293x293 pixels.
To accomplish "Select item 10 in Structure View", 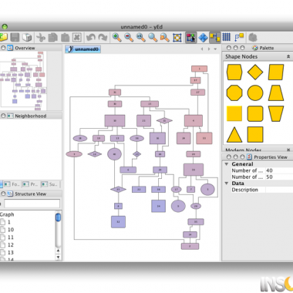I will pos(11,230).
